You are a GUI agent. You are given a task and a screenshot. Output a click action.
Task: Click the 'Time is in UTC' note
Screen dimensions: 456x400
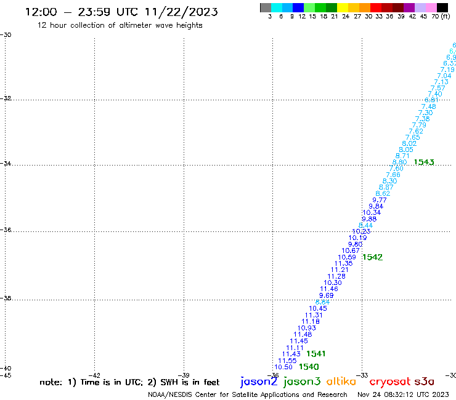point(112,382)
